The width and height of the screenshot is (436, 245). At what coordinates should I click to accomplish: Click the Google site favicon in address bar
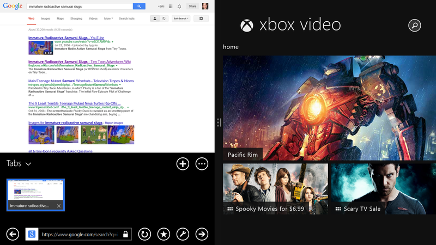[32, 234]
